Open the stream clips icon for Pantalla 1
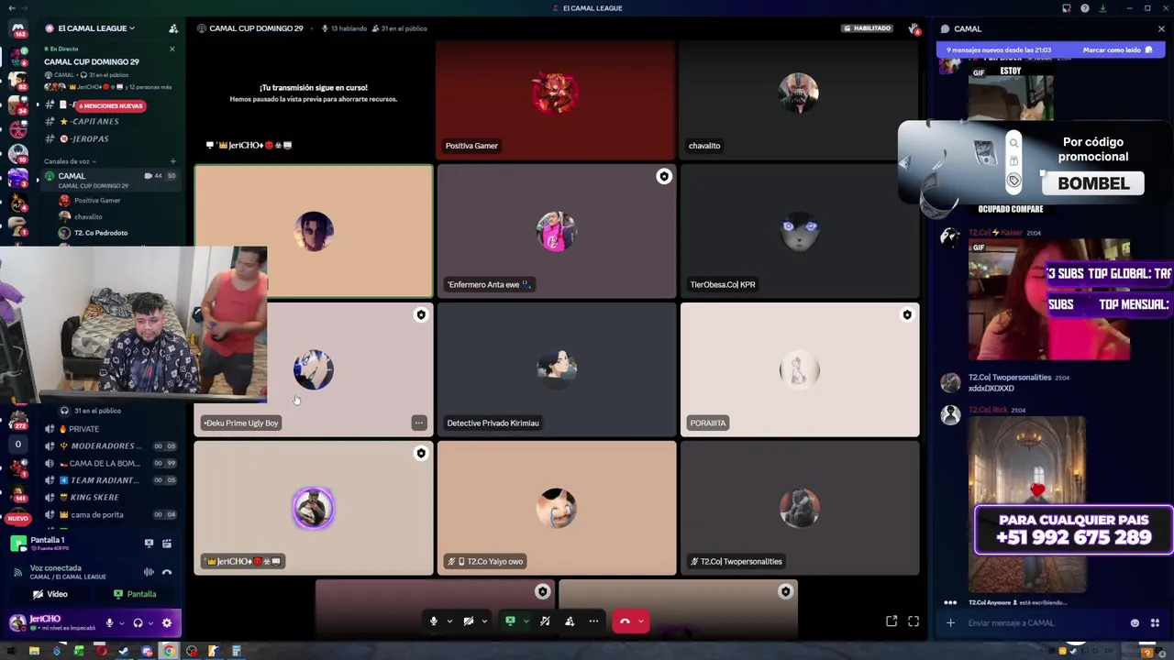Screen dimensions: 1174x660 (167, 544)
